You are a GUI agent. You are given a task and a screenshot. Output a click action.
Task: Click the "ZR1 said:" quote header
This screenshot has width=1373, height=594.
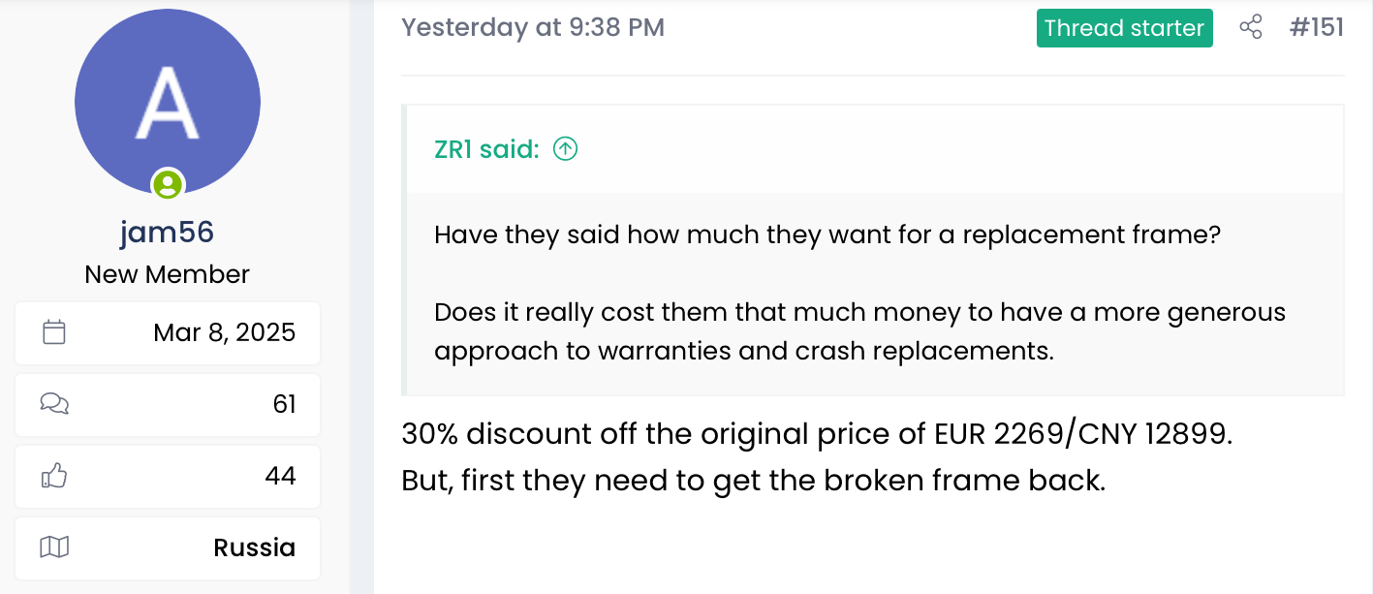(x=486, y=149)
